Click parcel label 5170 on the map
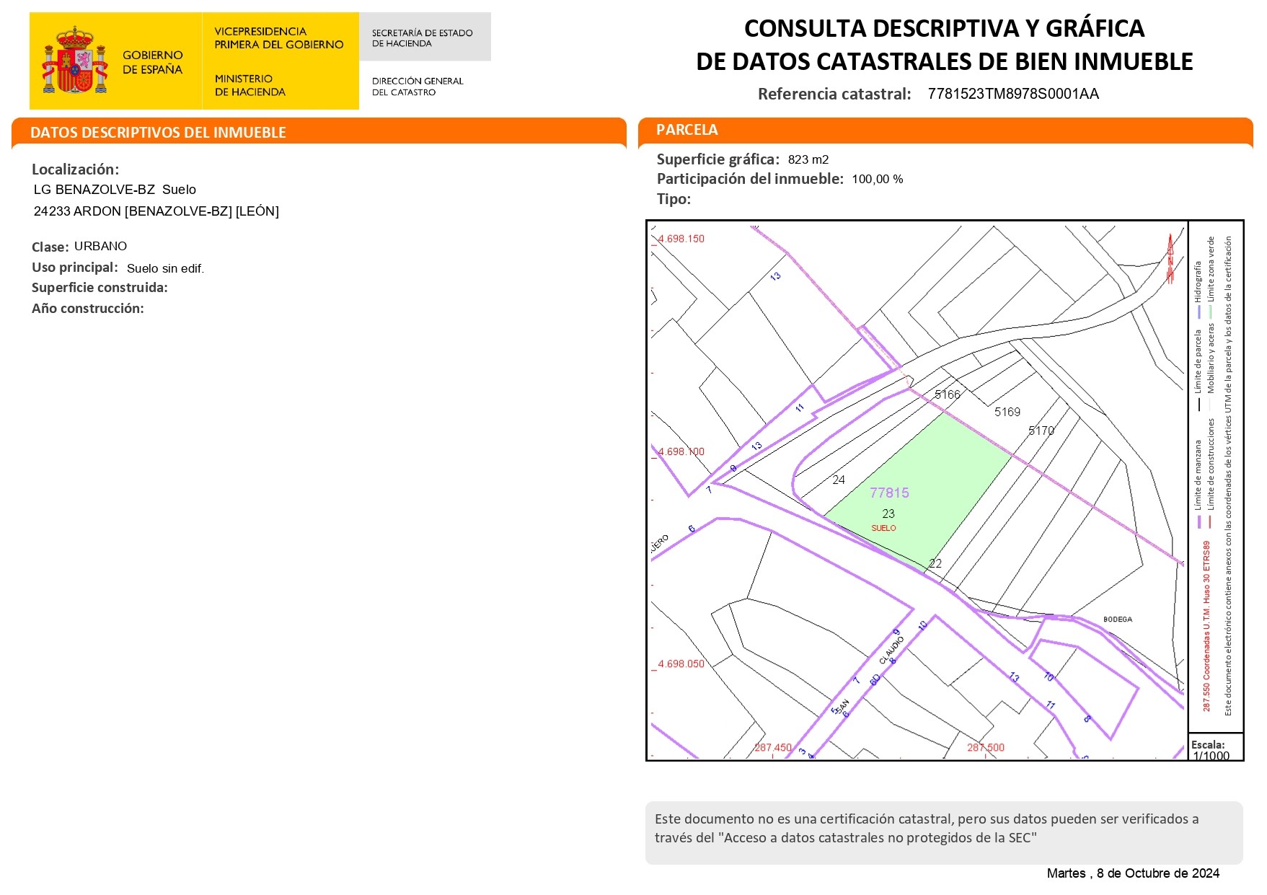Viewport: 1267px width, 895px height. [1041, 431]
